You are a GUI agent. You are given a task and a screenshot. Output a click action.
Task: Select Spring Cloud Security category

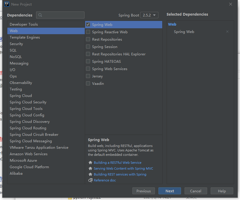(46, 102)
